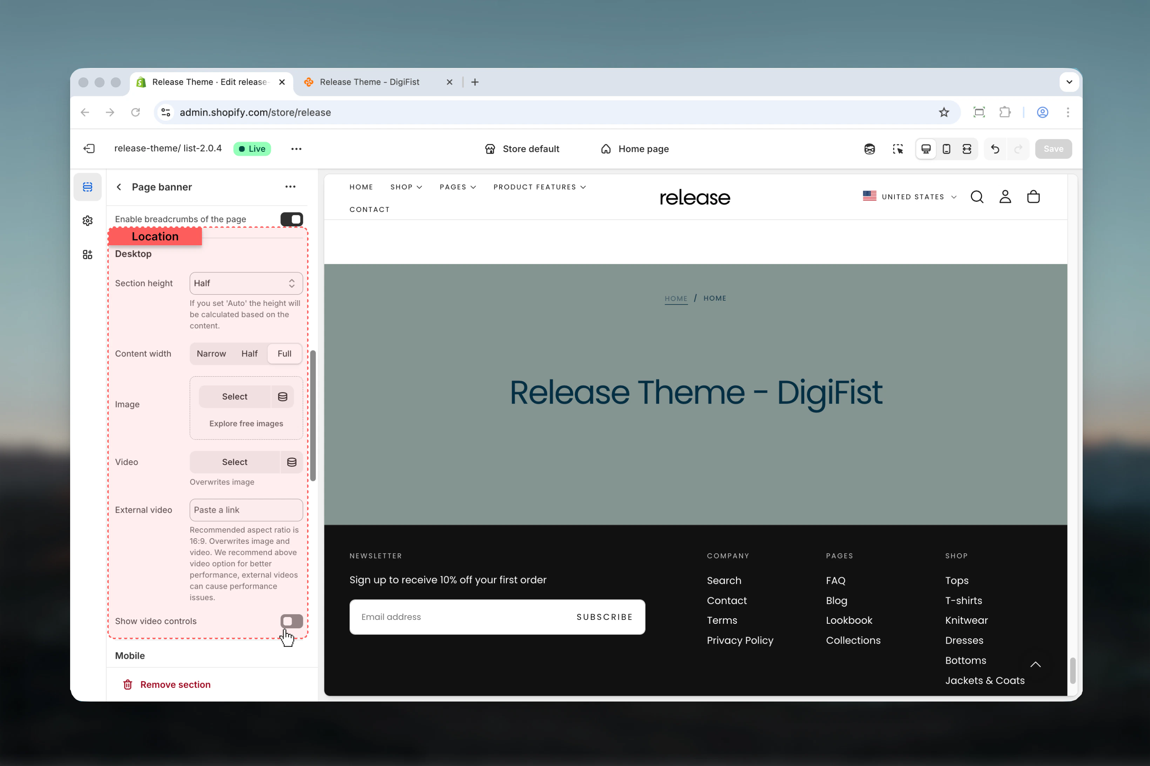Open the Sidekick assistant face icon
1150x766 pixels.
click(870, 149)
